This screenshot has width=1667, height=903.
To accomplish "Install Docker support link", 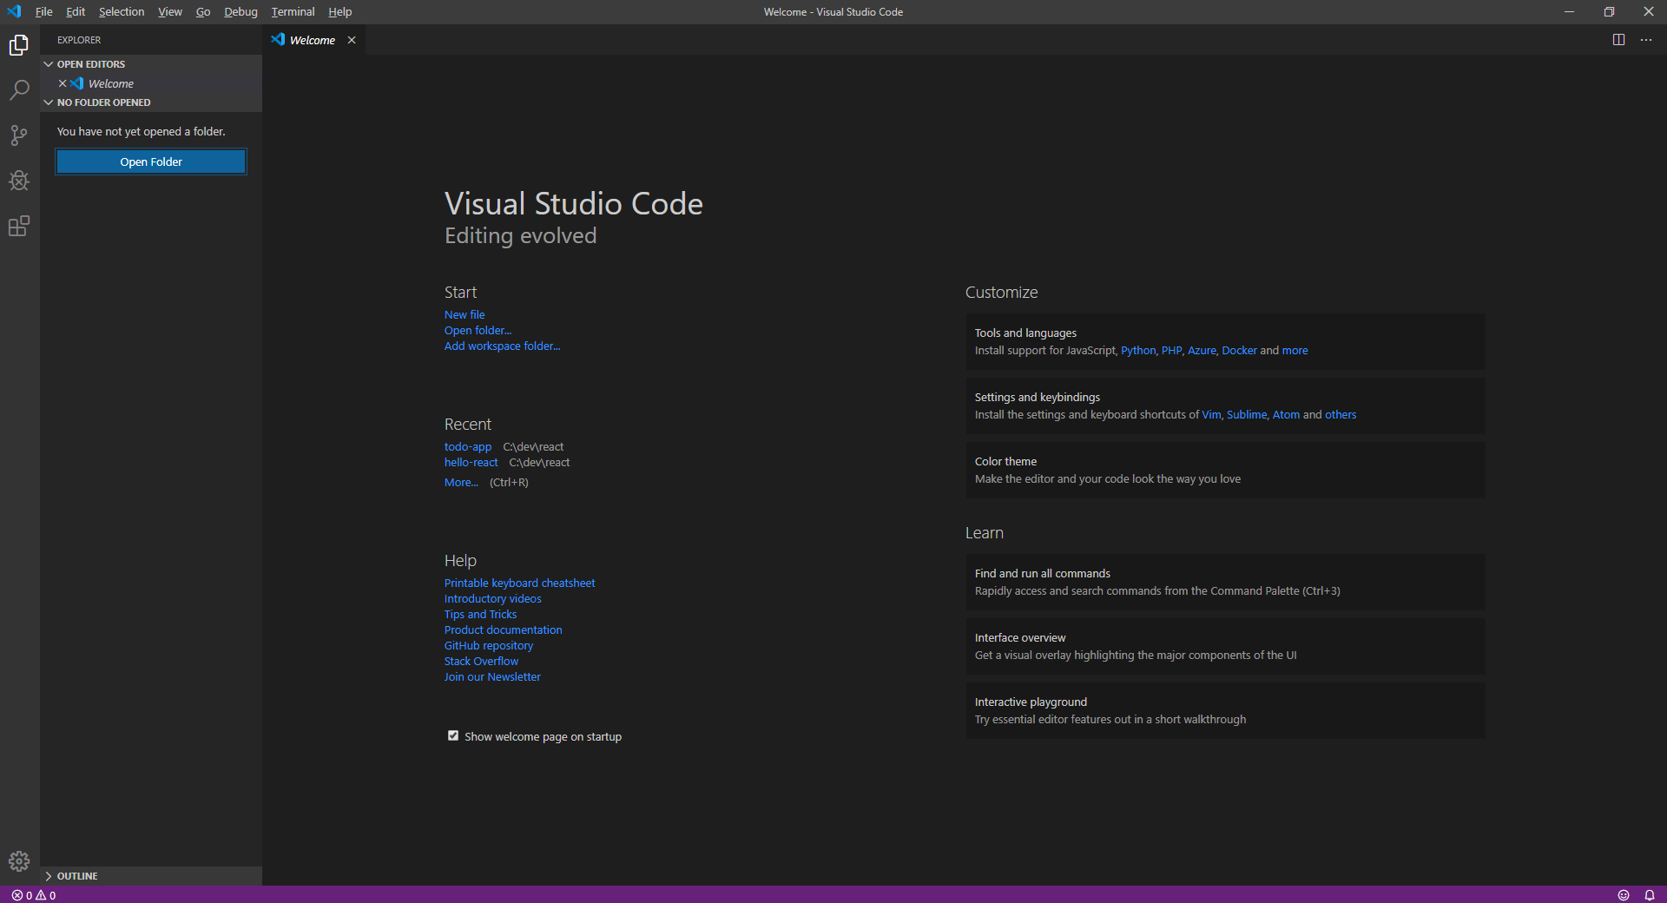I will [1239, 350].
